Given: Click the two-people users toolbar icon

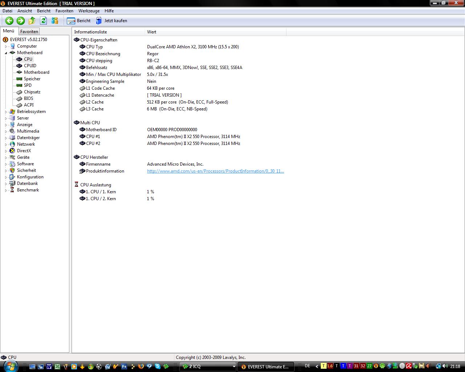Looking at the screenshot, I should [x=55, y=21].
